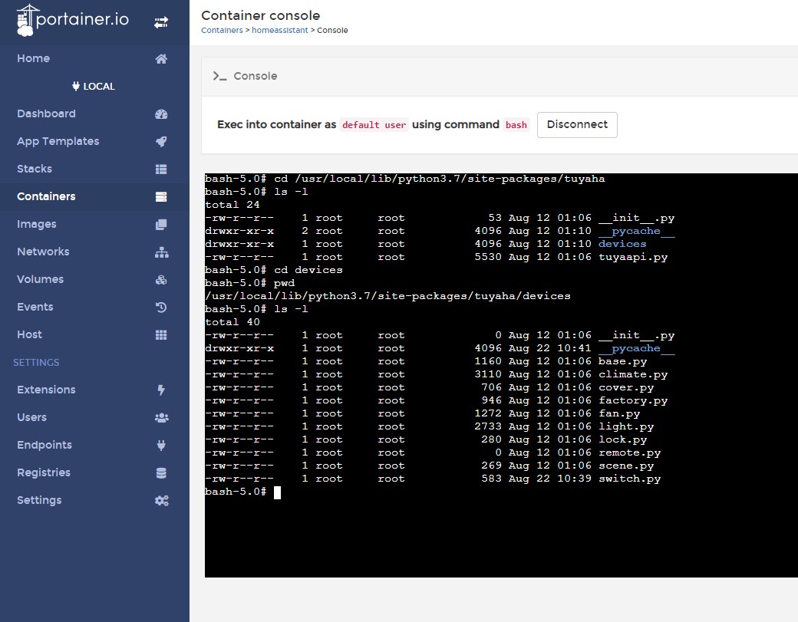The height and width of the screenshot is (622, 798).
Task: Open the Users group icon
Action: 161,417
